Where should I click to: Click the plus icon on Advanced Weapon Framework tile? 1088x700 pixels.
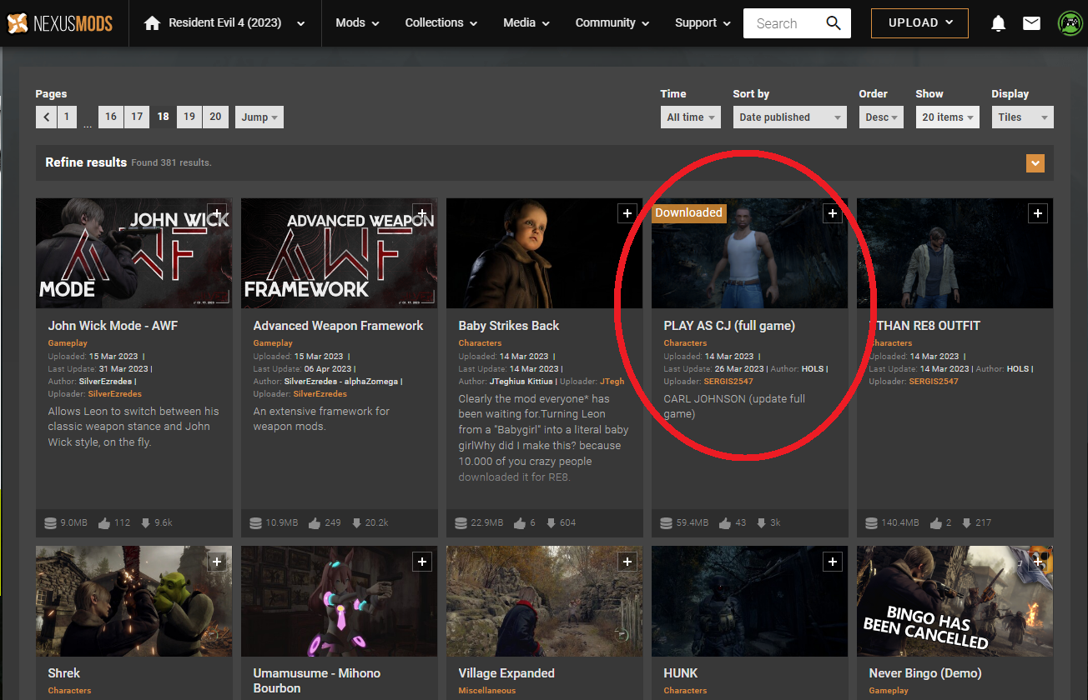421,214
